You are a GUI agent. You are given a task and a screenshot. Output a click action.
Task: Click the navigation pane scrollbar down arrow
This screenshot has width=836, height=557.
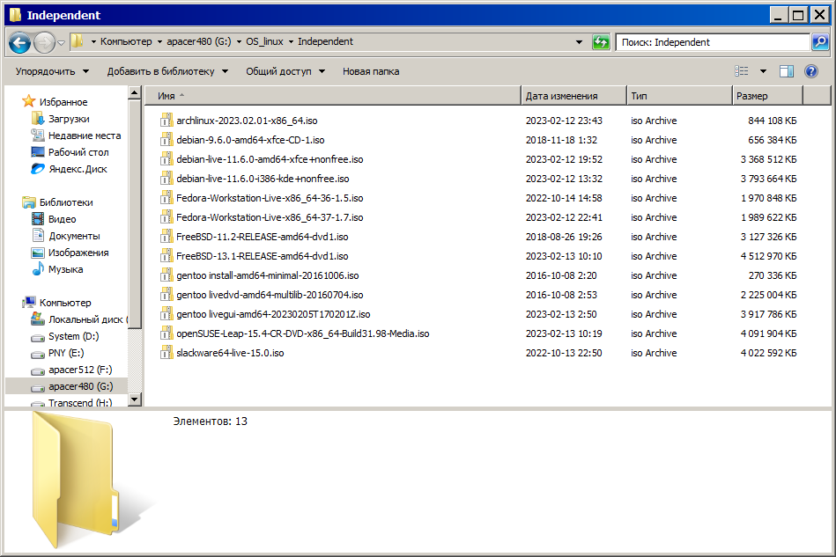135,399
